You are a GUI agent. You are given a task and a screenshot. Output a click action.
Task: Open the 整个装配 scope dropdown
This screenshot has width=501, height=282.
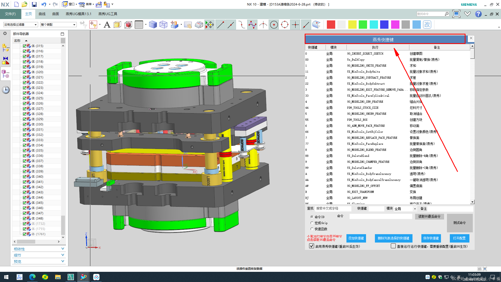[58, 25]
